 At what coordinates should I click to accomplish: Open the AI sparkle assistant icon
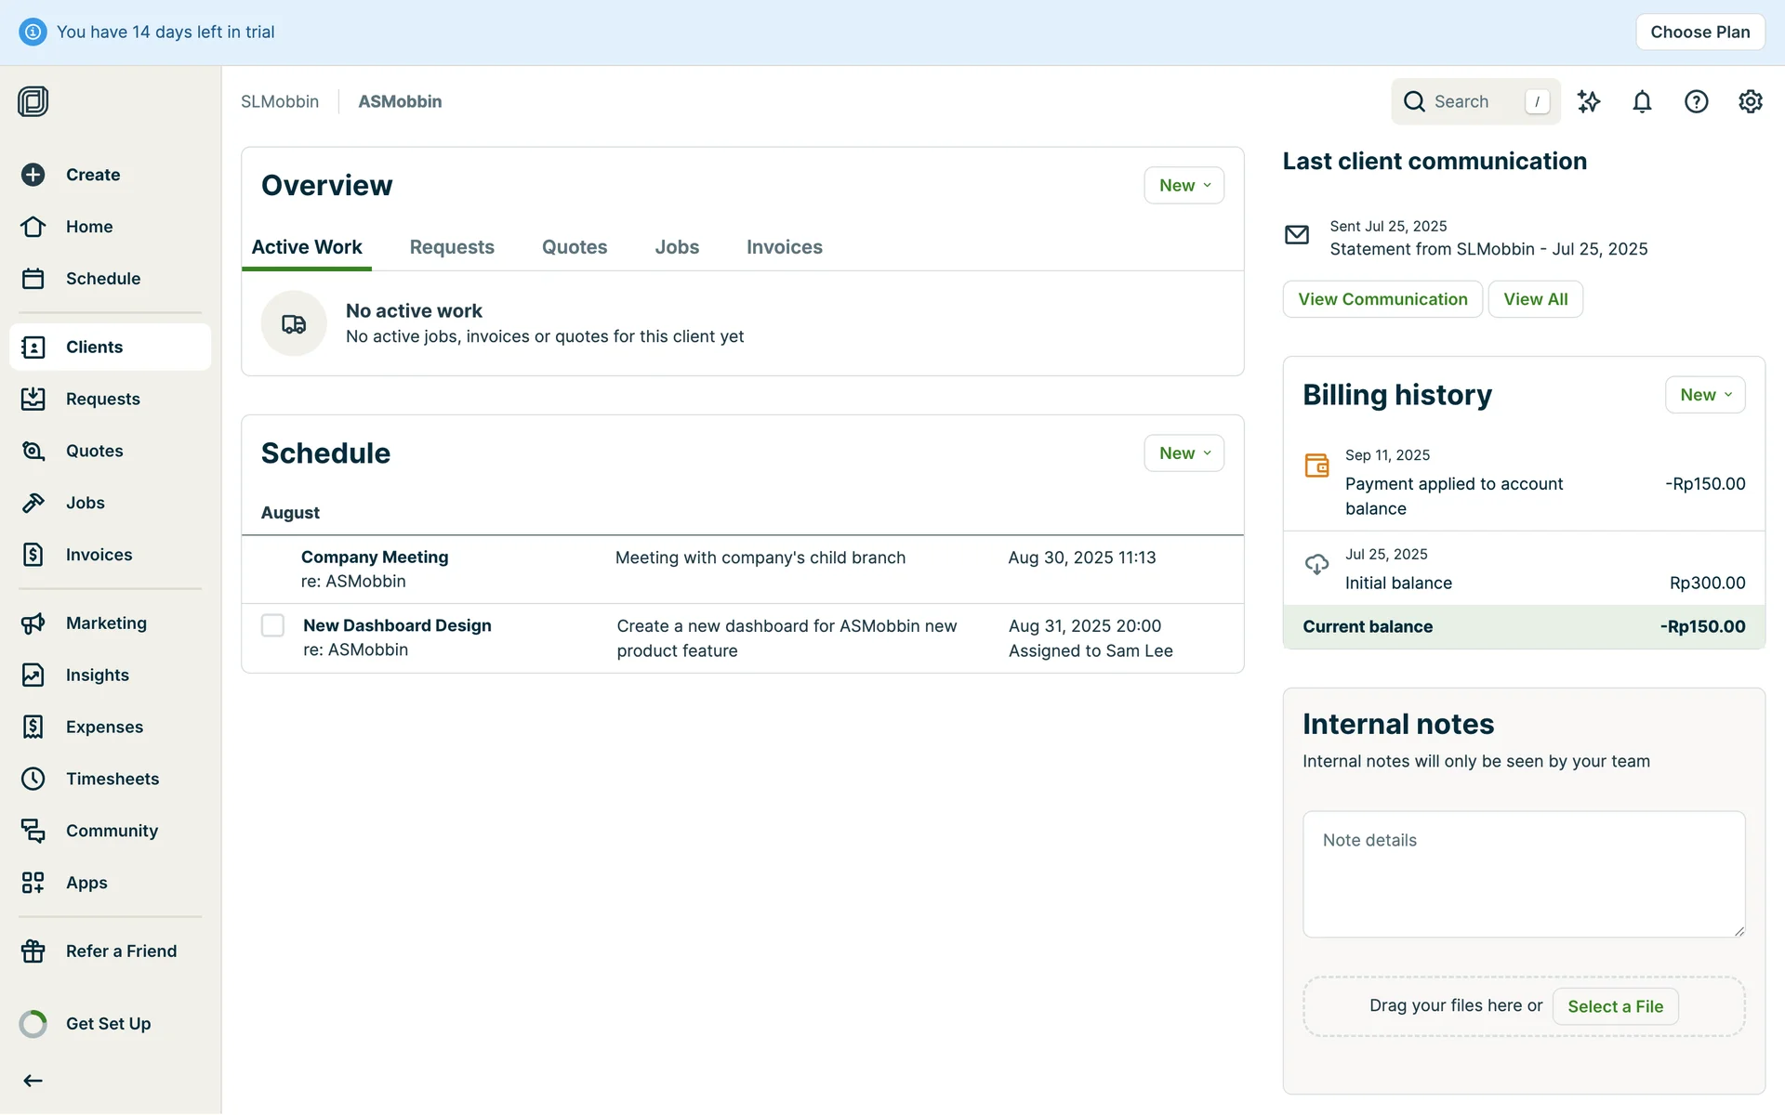point(1588,101)
